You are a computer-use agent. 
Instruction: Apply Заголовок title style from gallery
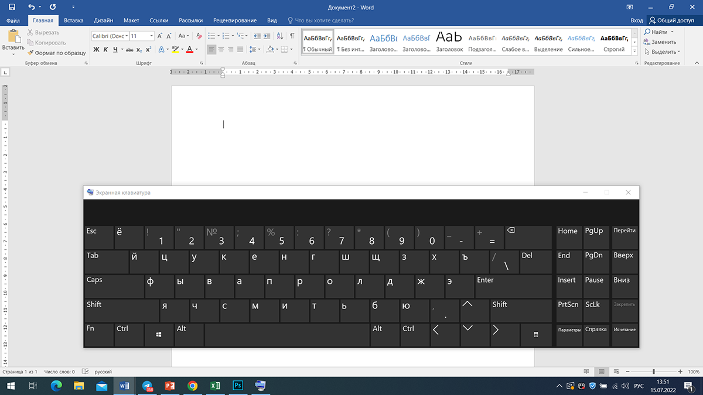click(x=449, y=42)
